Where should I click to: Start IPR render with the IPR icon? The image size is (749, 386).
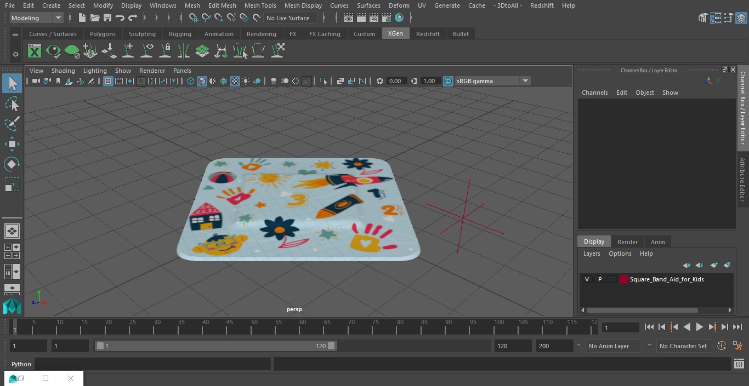point(374,18)
